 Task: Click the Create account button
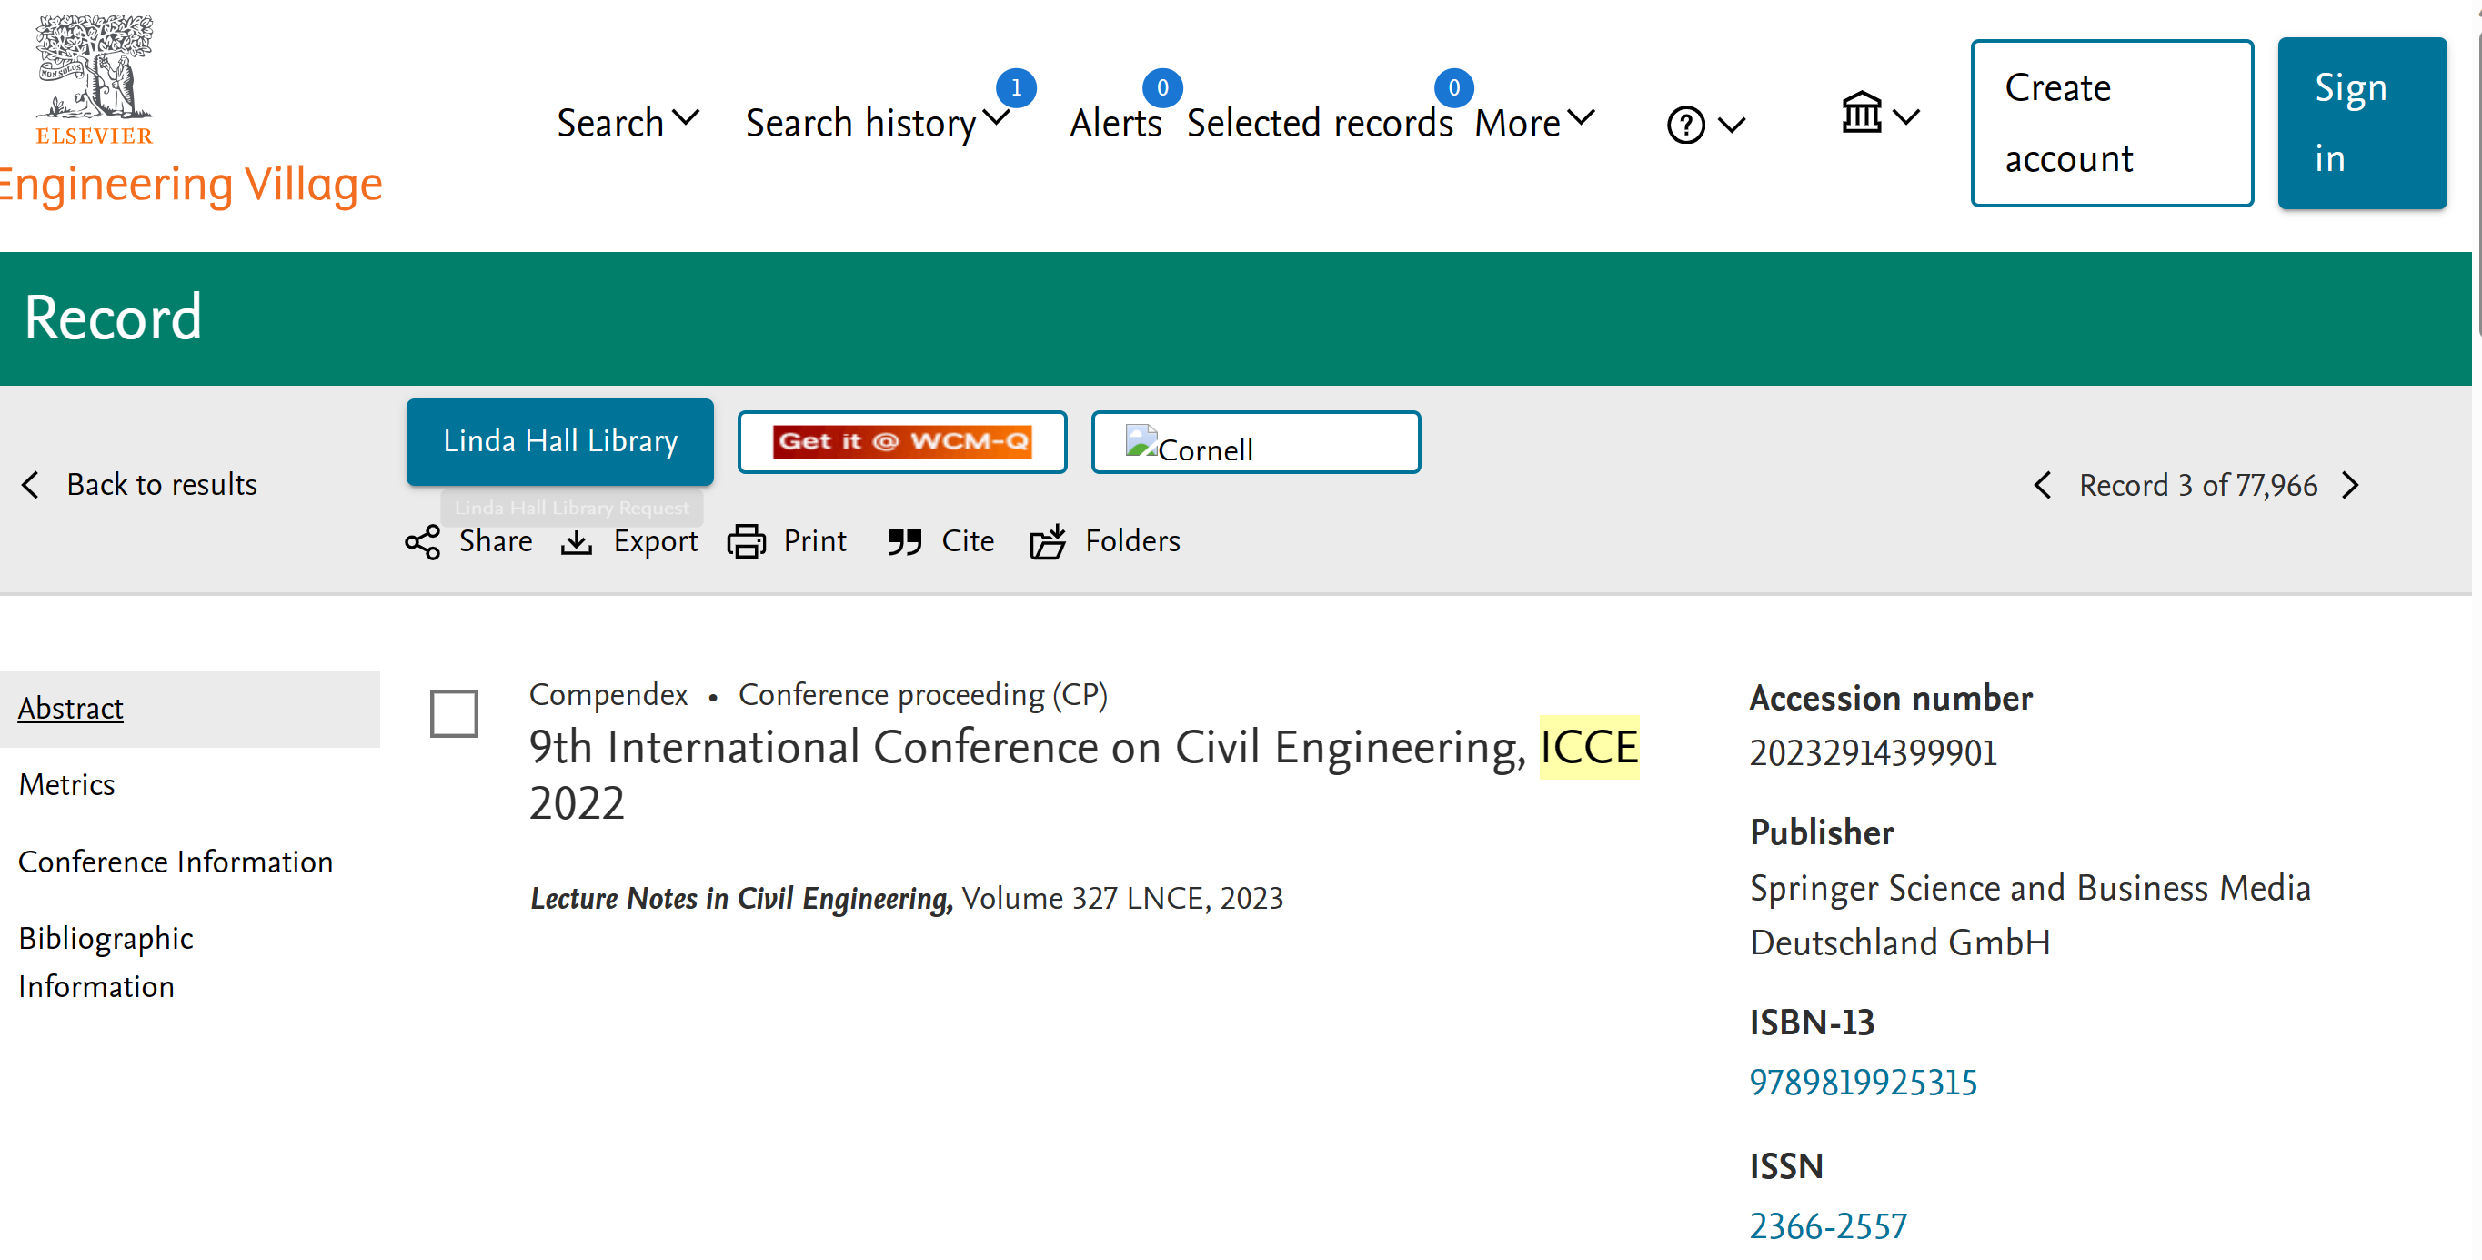coord(2111,124)
